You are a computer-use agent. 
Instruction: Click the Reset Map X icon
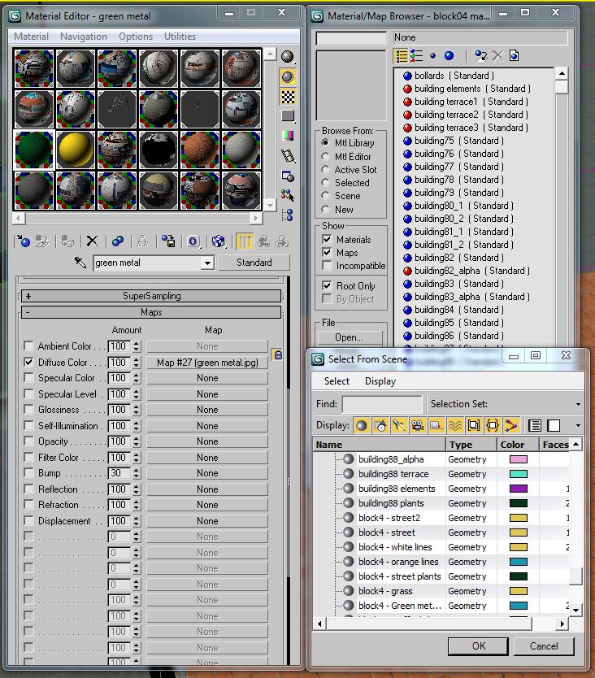92,241
